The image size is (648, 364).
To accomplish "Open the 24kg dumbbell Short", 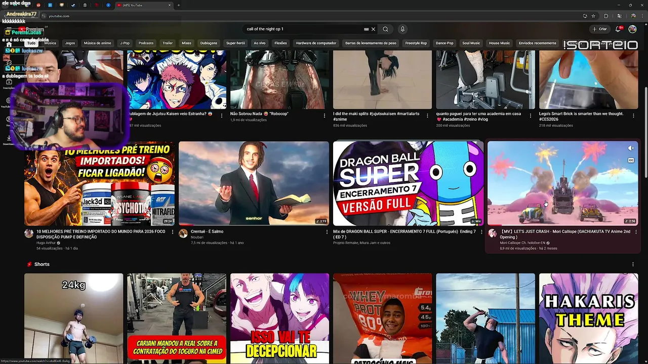I will click(x=74, y=318).
